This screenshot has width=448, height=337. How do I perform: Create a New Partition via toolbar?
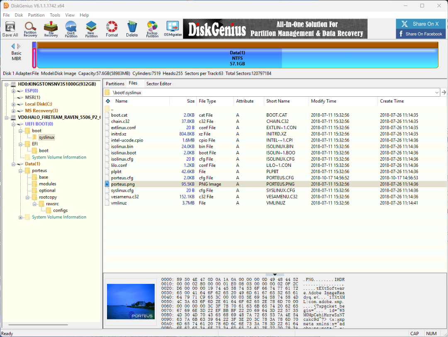91,29
